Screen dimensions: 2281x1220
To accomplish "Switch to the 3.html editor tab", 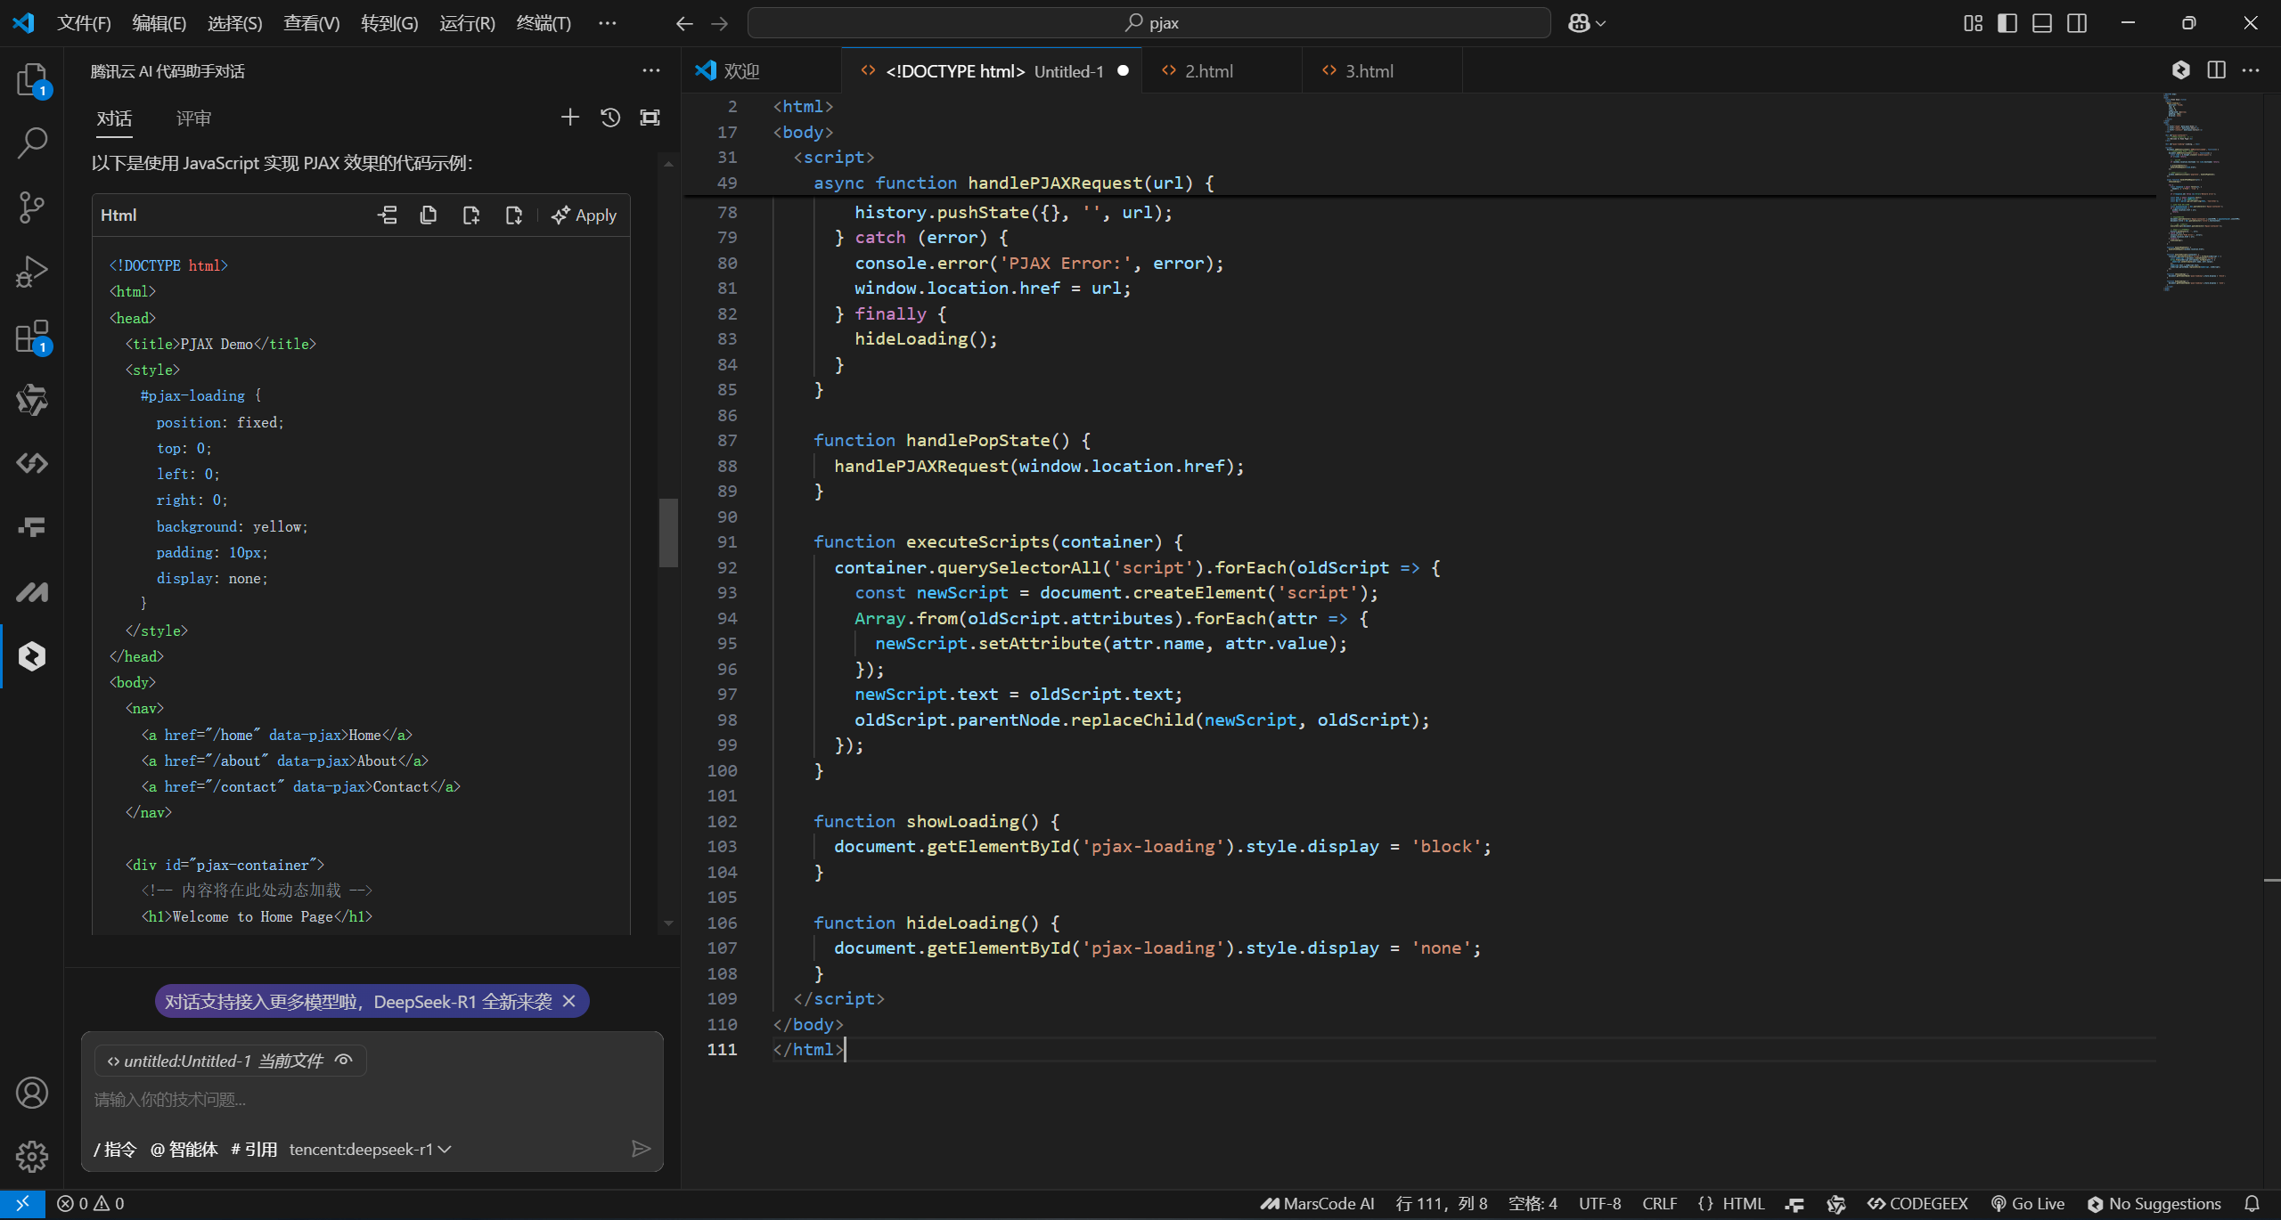I will tap(1382, 70).
